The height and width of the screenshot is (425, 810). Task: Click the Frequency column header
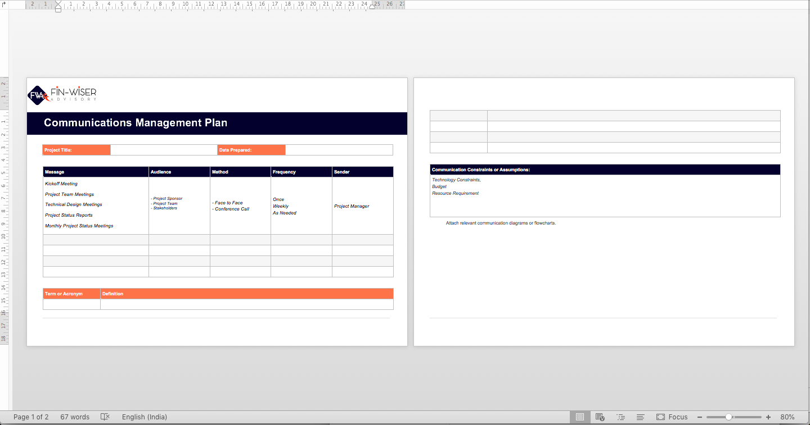point(301,172)
